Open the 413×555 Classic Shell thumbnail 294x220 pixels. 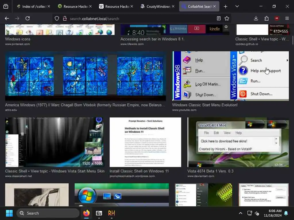[x=262, y=30]
